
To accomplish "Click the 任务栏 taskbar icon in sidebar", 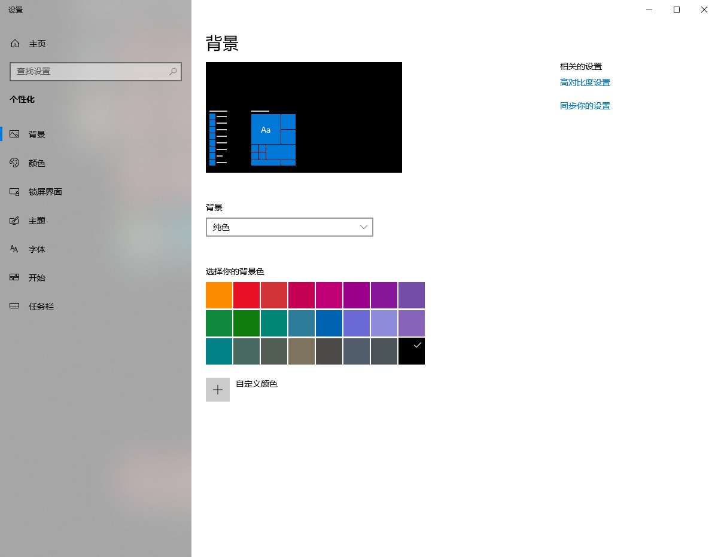I will pos(15,307).
